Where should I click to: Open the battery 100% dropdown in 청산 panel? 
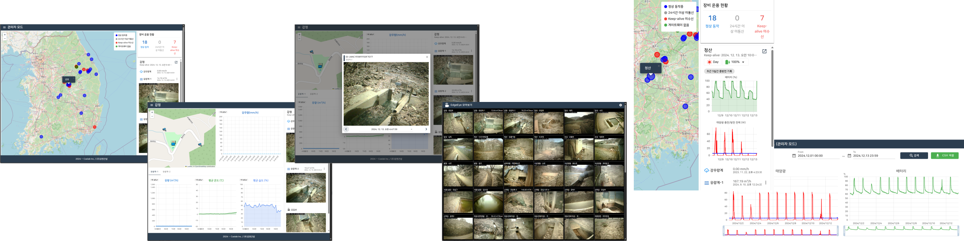pyautogui.click(x=735, y=62)
